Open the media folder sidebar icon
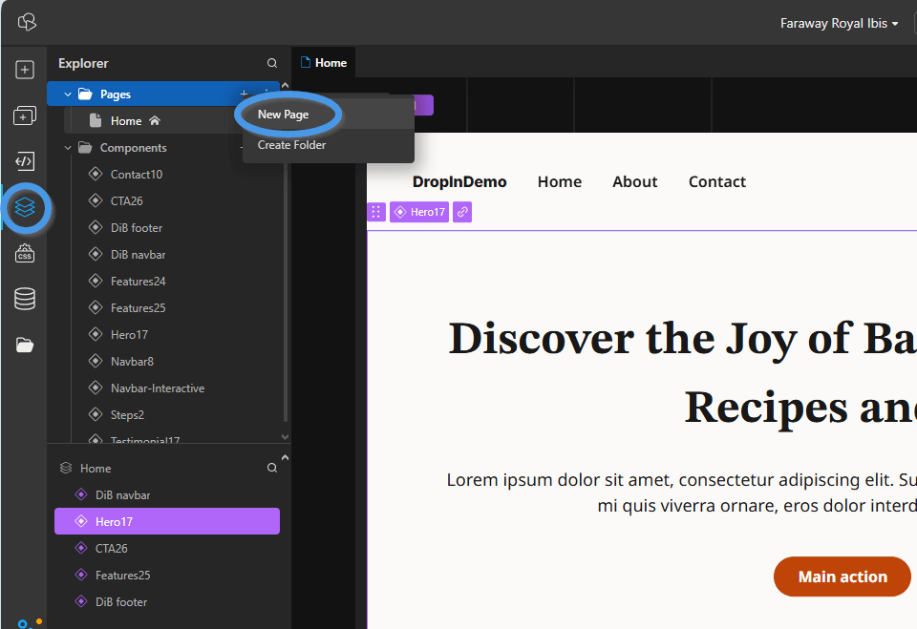The image size is (917, 629). 25,345
